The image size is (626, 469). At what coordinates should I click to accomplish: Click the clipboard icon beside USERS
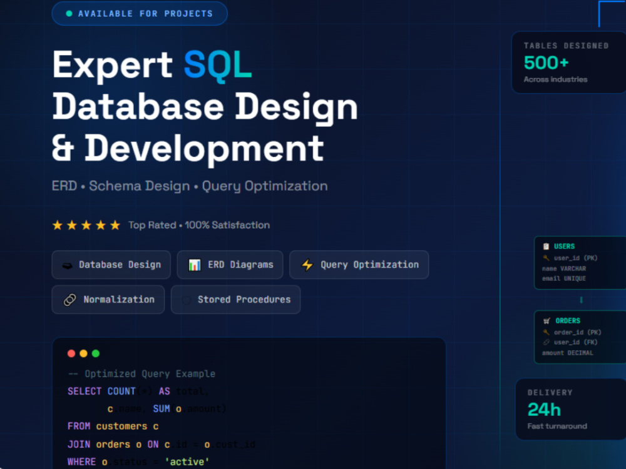coord(546,246)
